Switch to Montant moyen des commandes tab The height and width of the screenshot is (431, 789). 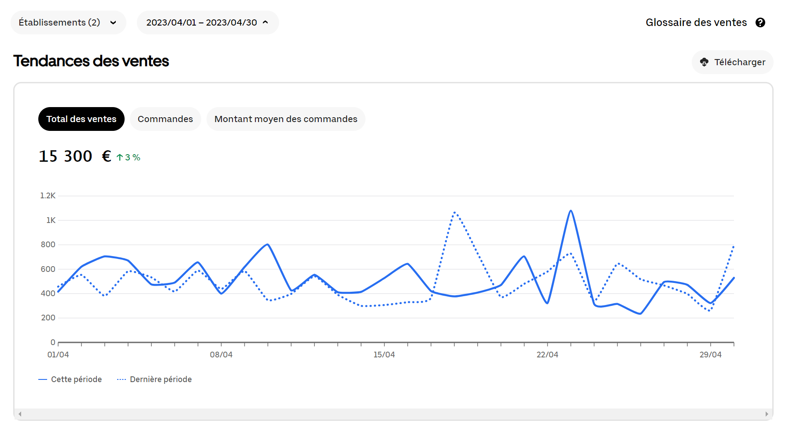click(x=286, y=119)
